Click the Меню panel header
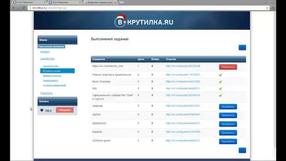This screenshot has height=161, width=286. (58, 40)
